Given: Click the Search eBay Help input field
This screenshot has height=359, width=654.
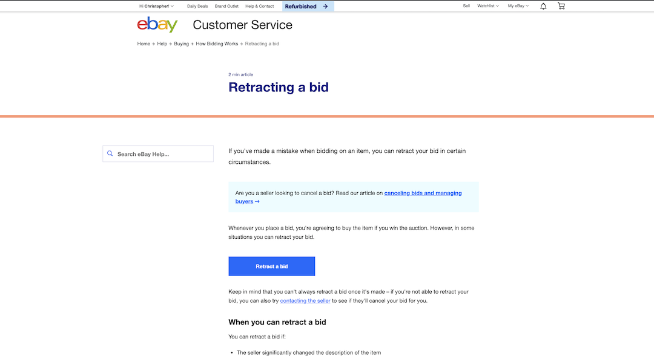Looking at the screenshot, I should [158, 154].
